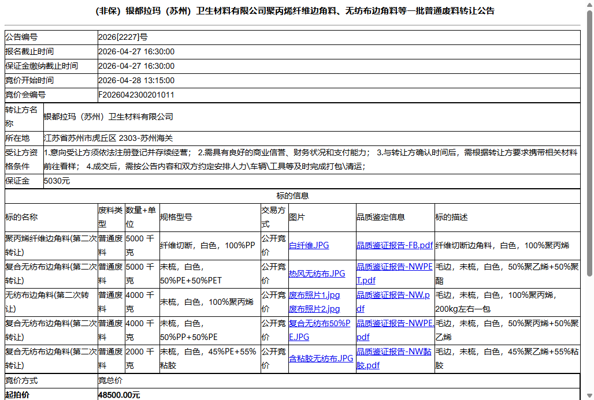Click the 纤维切断边角料，白色，100%聚丙烯 description
The height and width of the screenshot is (400, 594).
coord(502,246)
